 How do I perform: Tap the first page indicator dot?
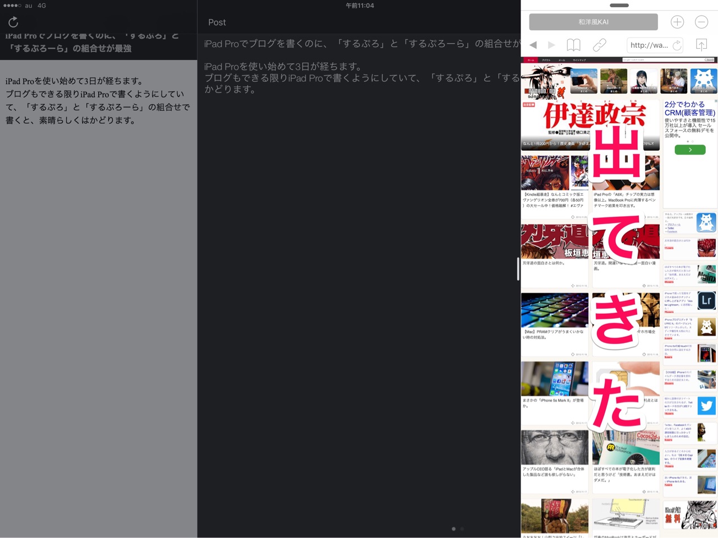453,528
